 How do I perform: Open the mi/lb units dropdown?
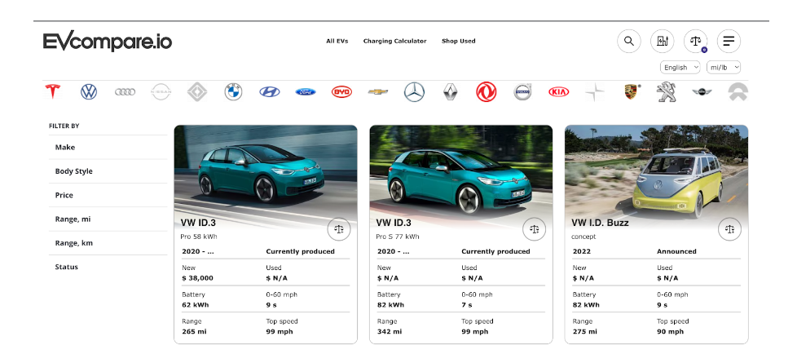(724, 67)
